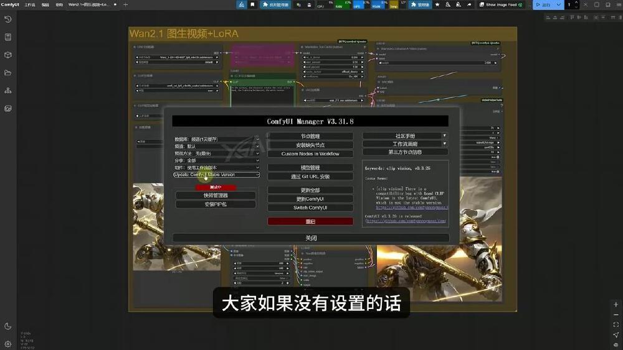Click 通过 Git URL 安装 button

click(310, 177)
